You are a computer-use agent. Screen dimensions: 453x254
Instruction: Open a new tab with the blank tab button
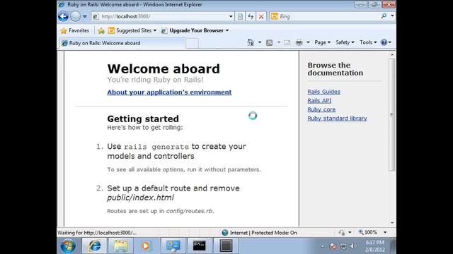click(192, 43)
